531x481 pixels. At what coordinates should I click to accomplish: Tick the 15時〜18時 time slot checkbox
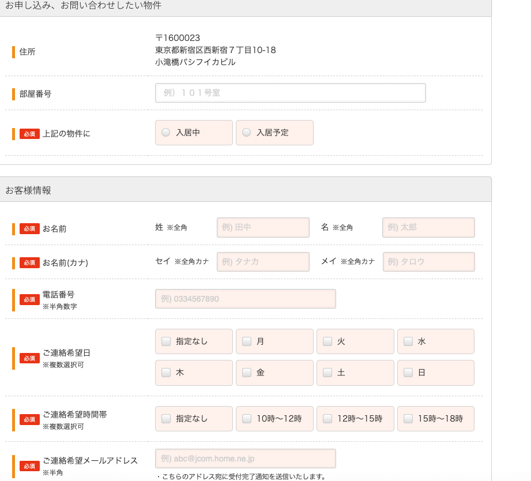408,419
